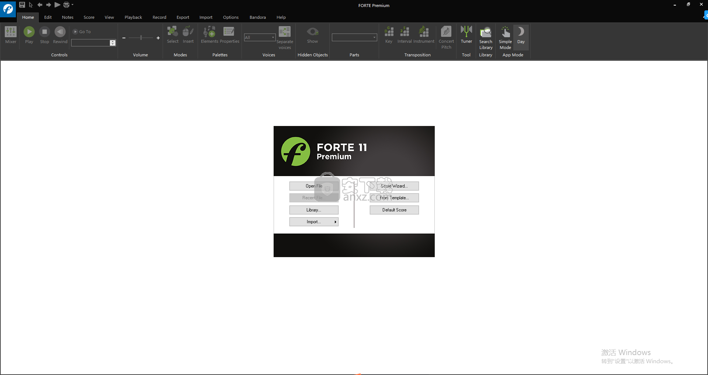Toggle Day app mode
708x375 pixels.
pos(521,38)
